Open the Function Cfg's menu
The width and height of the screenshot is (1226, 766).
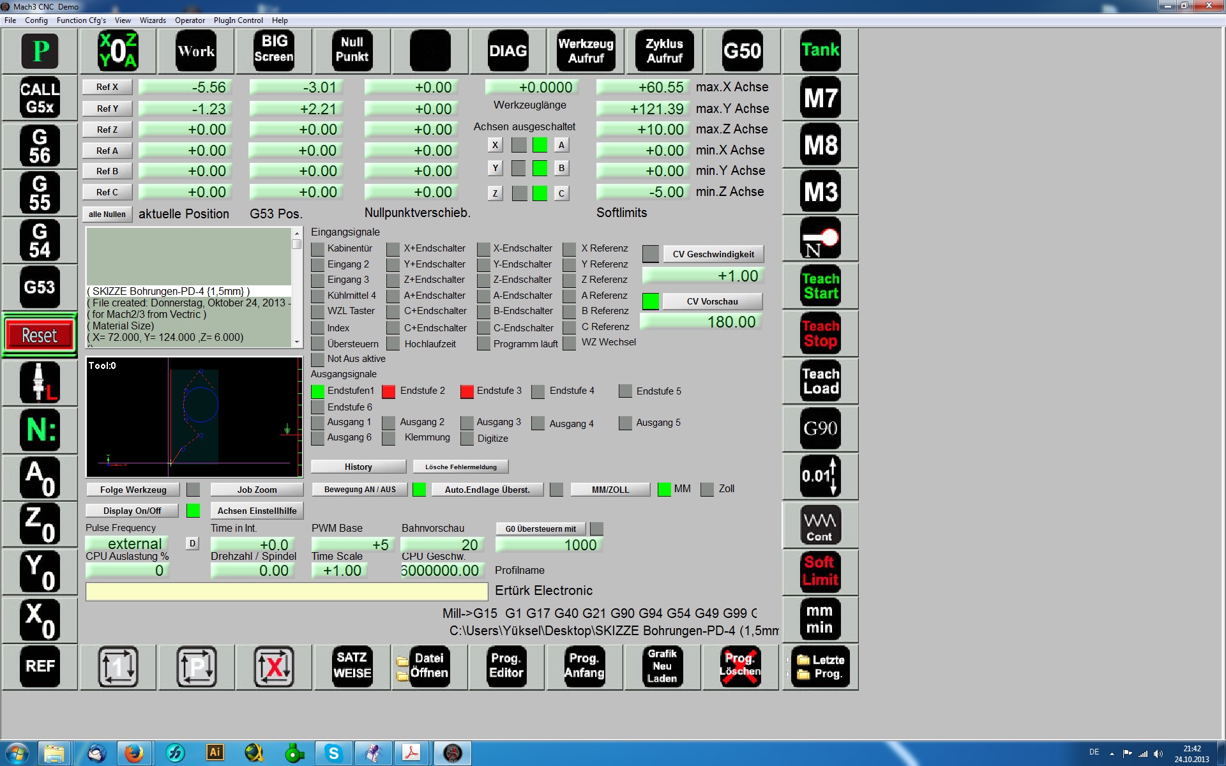coord(81,20)
